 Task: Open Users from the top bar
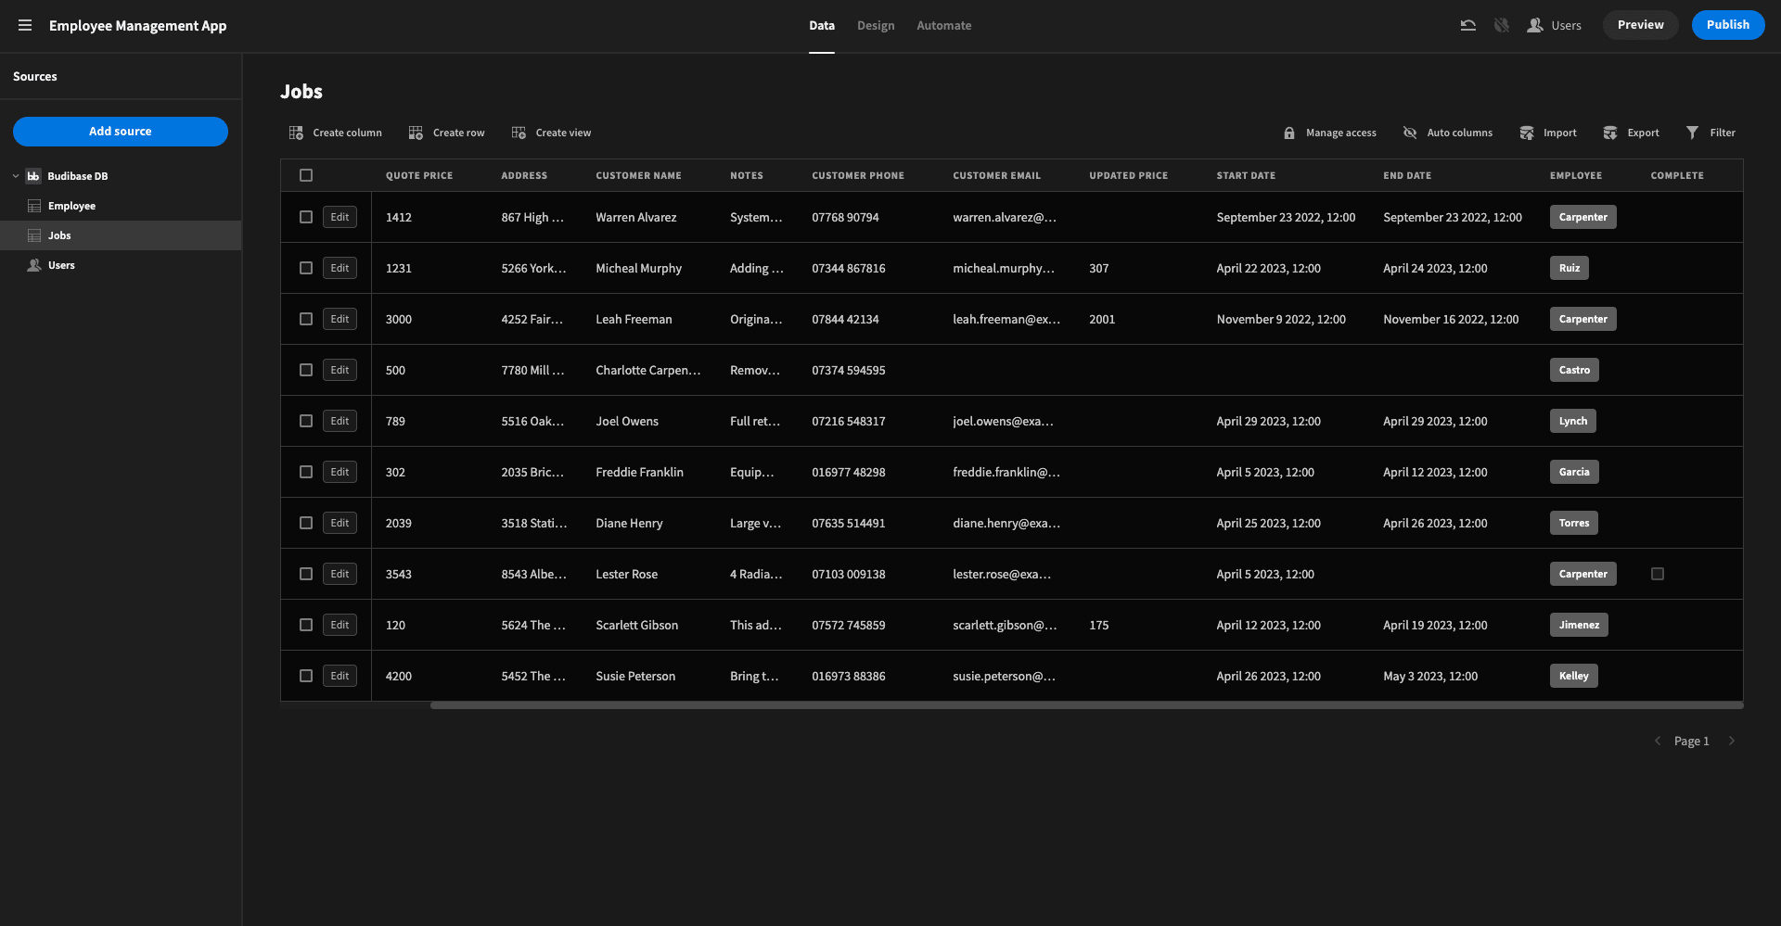[x=1555, y=25]
